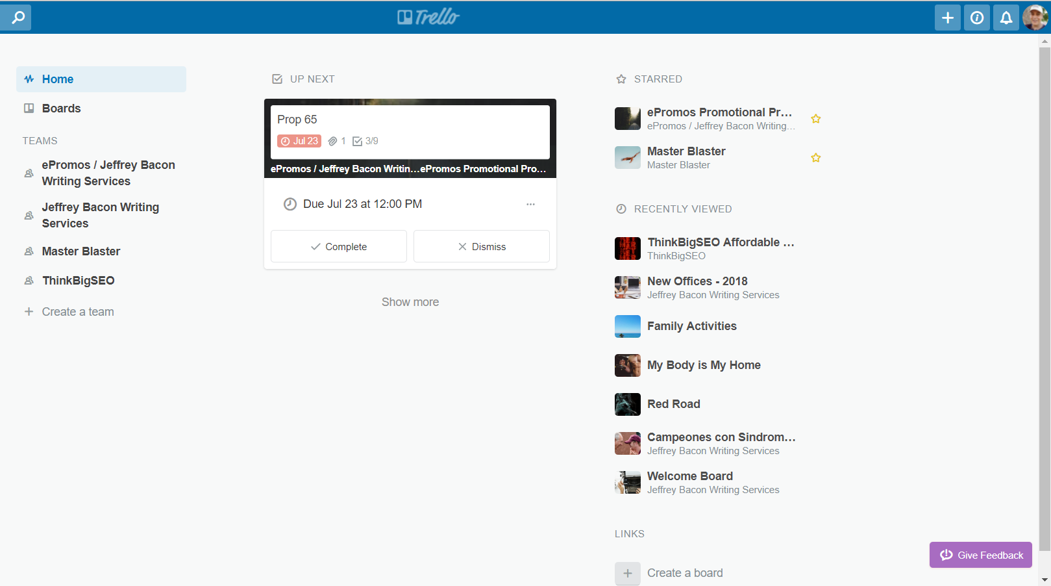The width and height of the screenshot is (1051, 586).
Task: Open the notifications bell
Action: [x=1006, y=18]
